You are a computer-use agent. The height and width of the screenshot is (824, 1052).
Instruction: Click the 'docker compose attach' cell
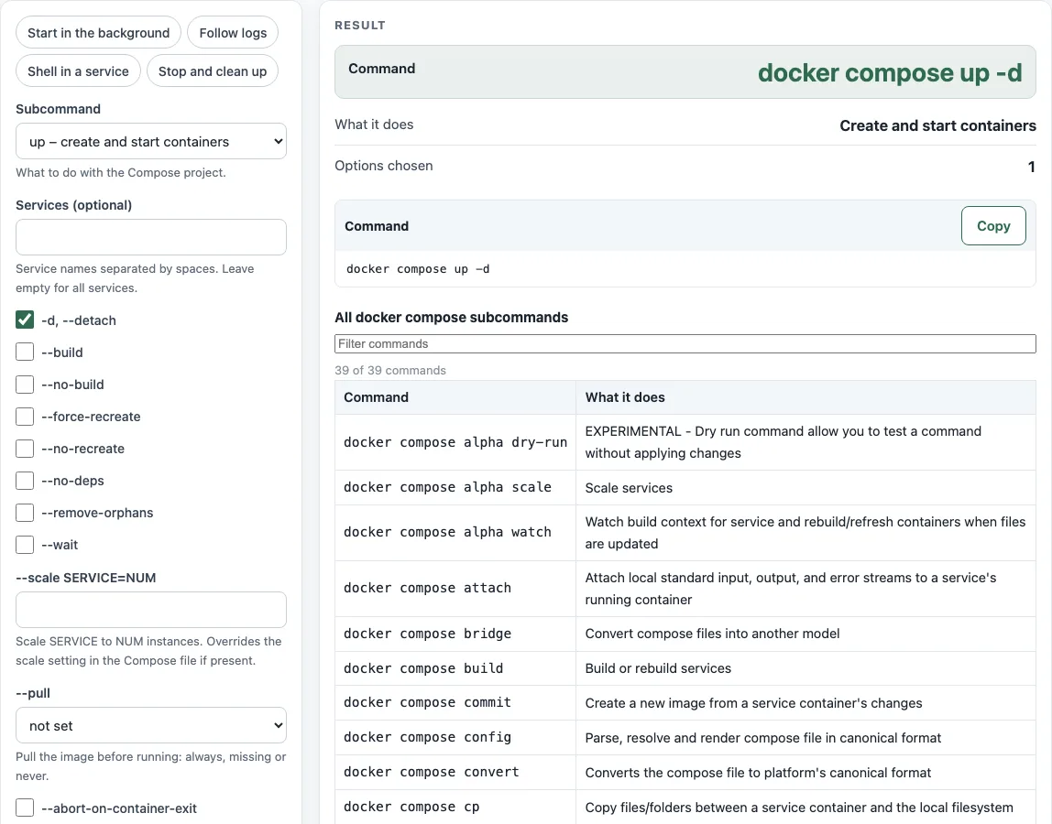click(455, 589)
